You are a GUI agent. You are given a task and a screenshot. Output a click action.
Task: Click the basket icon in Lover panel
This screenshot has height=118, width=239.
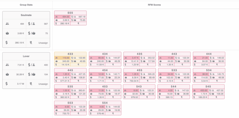tap(7, 74)
